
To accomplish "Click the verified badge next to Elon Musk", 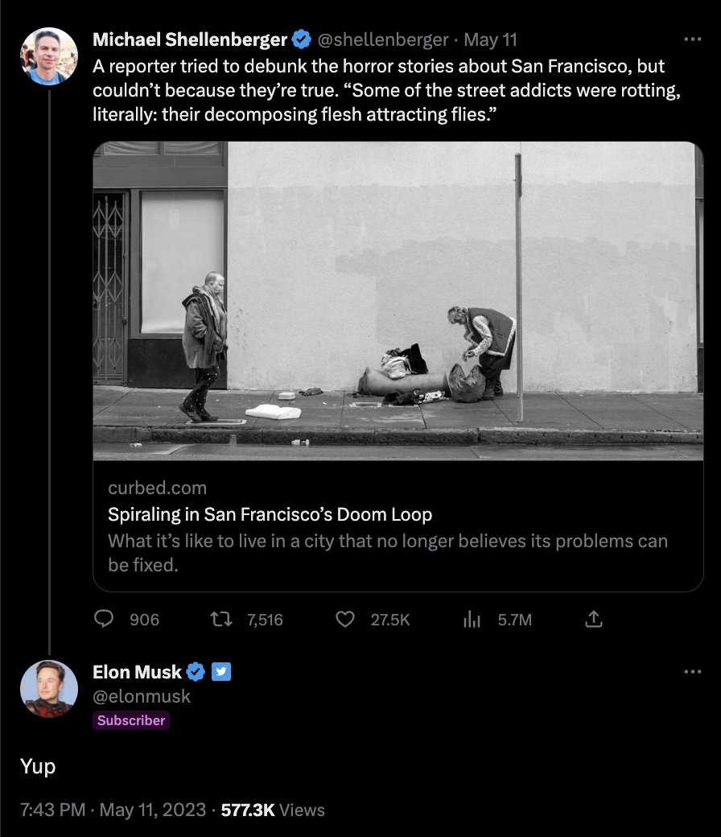I will point(196,672).
